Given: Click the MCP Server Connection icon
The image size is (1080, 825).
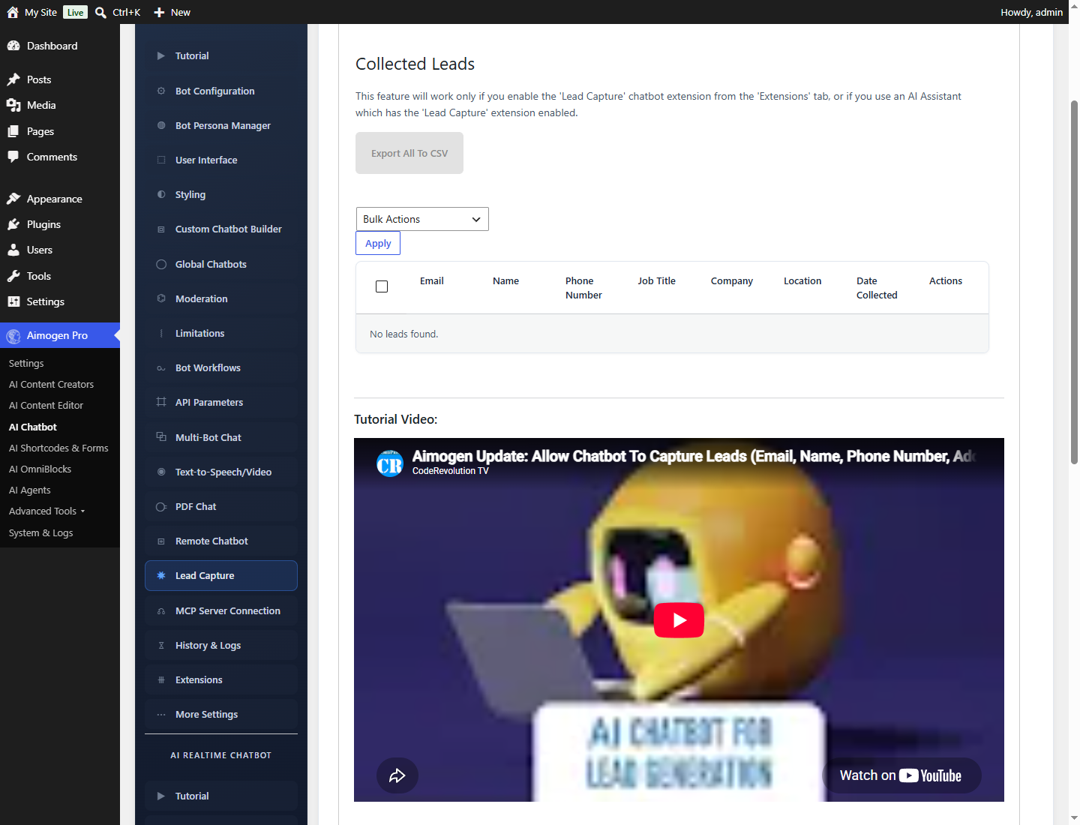Looking at the screenshot, I should [161, 611].
